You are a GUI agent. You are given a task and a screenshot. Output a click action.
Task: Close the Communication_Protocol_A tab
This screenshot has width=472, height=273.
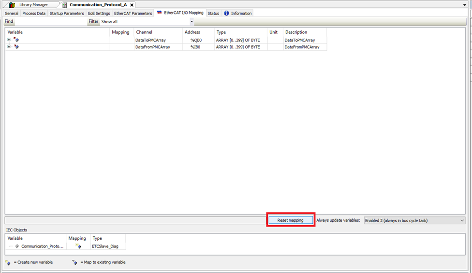[132, 5]
